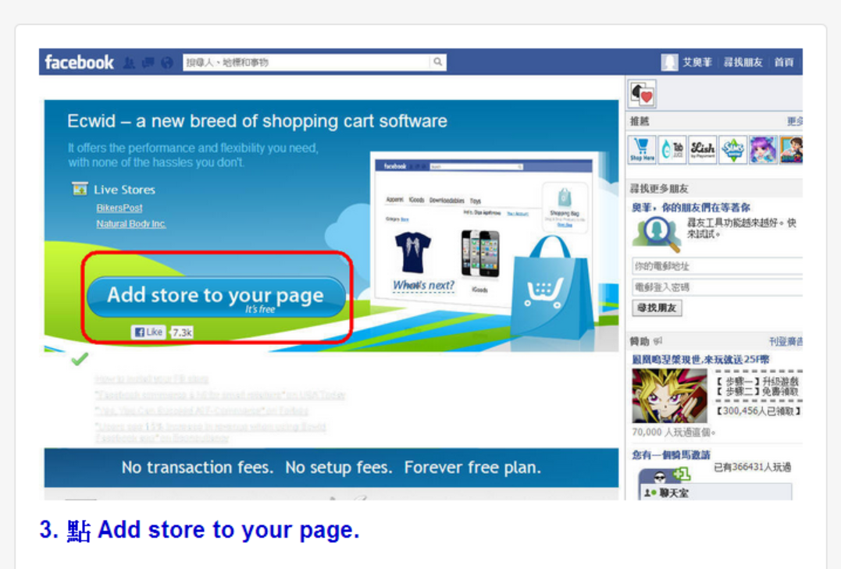The width and height of the screenshot is (841, 569).
Task: Click the Yu-Gi-Oh character ad image
Action: tap(669, 396)
